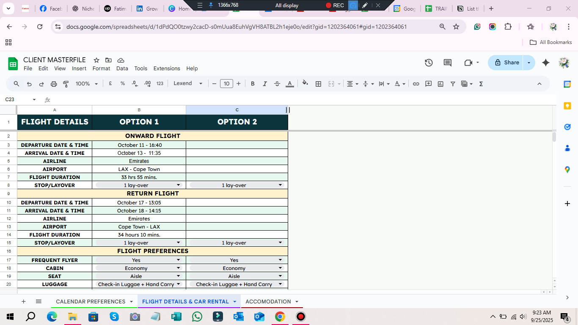Click the Insert link icon
This screenshot has height=325, width=578.
[416, 84]
